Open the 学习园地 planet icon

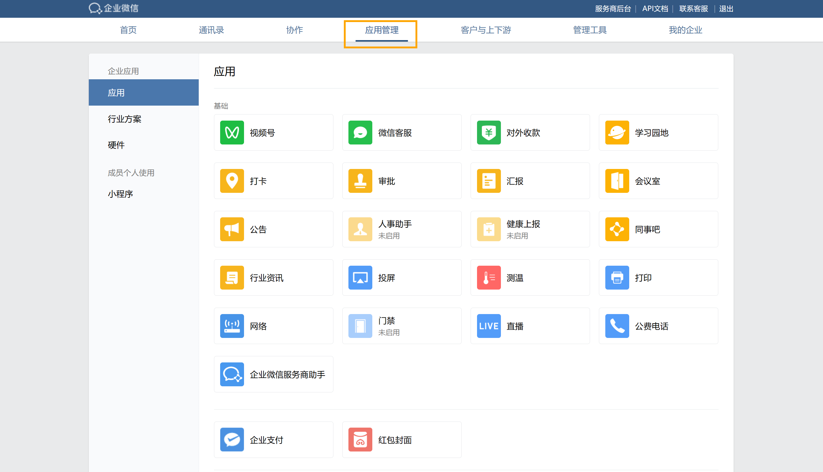tap(617, 133)
